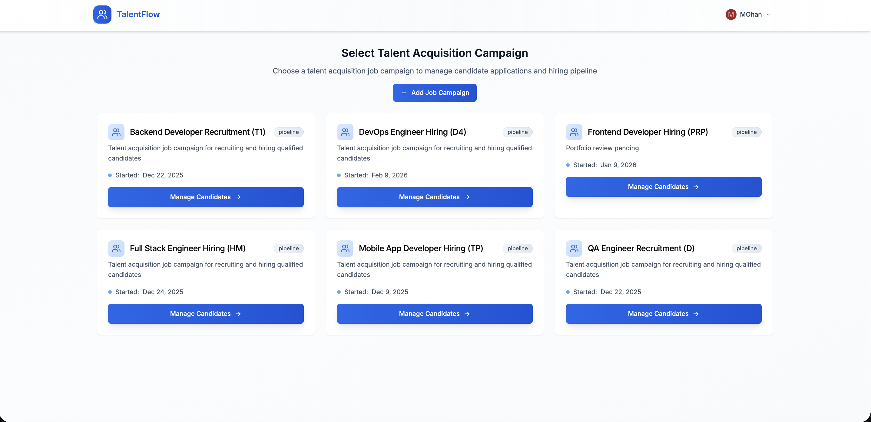Click the pipeline badge on DevOps Engineer Hiring
The width and height of the screenshot is (871, 422).
pos(517,132)
